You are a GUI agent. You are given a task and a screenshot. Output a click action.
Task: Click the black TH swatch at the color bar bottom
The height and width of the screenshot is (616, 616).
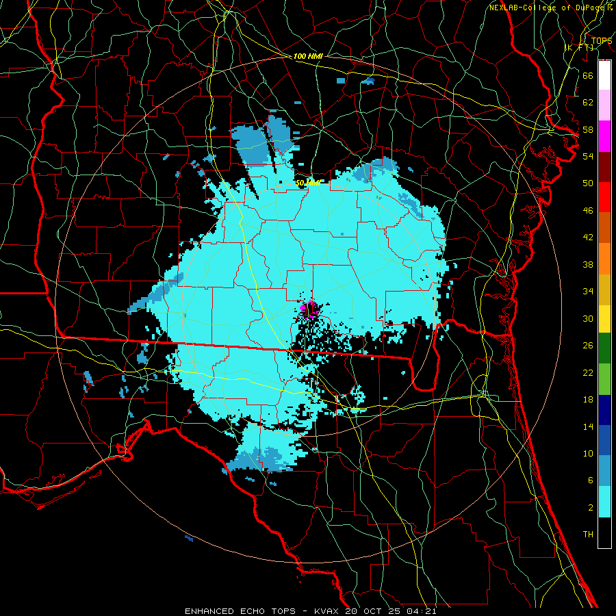pos(604,532)
